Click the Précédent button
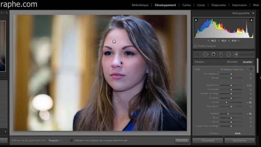 [208, 140]
